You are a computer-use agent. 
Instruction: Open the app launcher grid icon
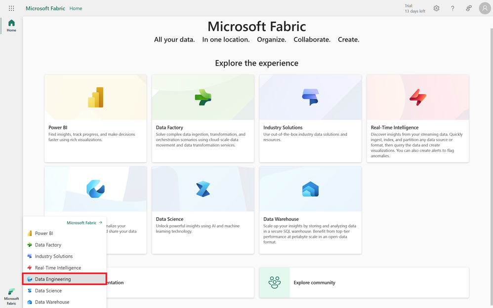pos(11,8)
